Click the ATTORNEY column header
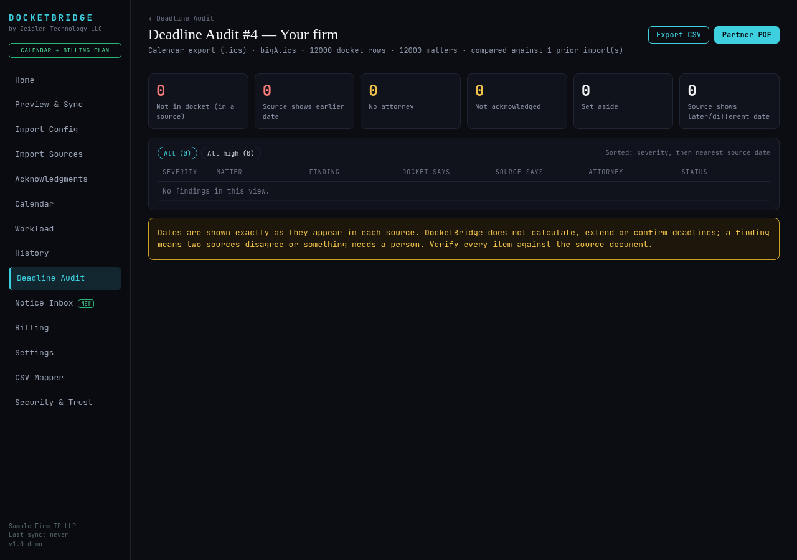Screen dimensions: 797x560 (606, 172)
